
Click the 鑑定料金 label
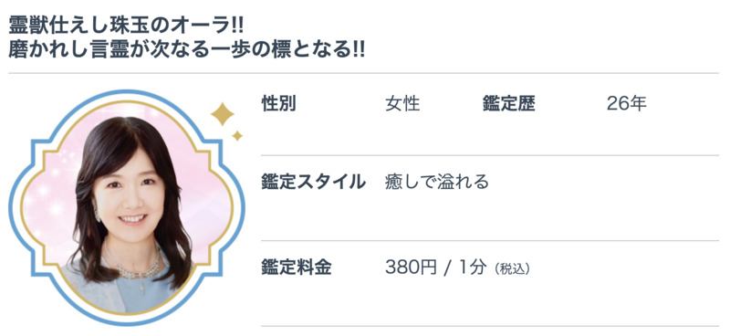coord(296,268)
